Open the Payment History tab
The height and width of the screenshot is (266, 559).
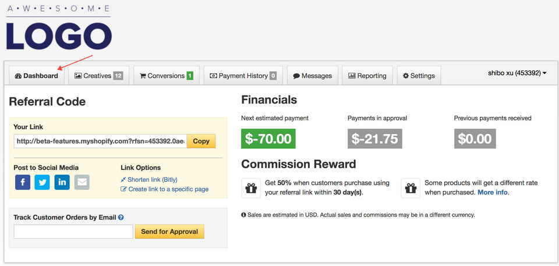pyautogui.click(x=243, y=76)
